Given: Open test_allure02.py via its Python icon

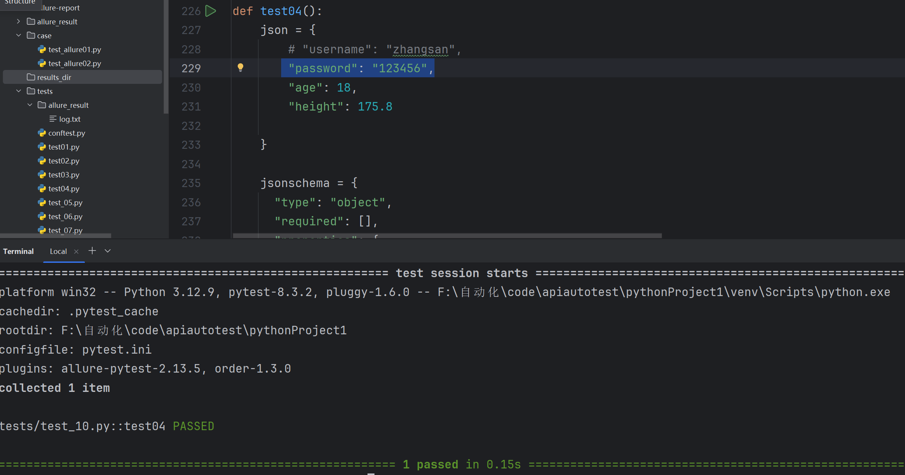Looking at the screenshot, I should pos(42,63).
